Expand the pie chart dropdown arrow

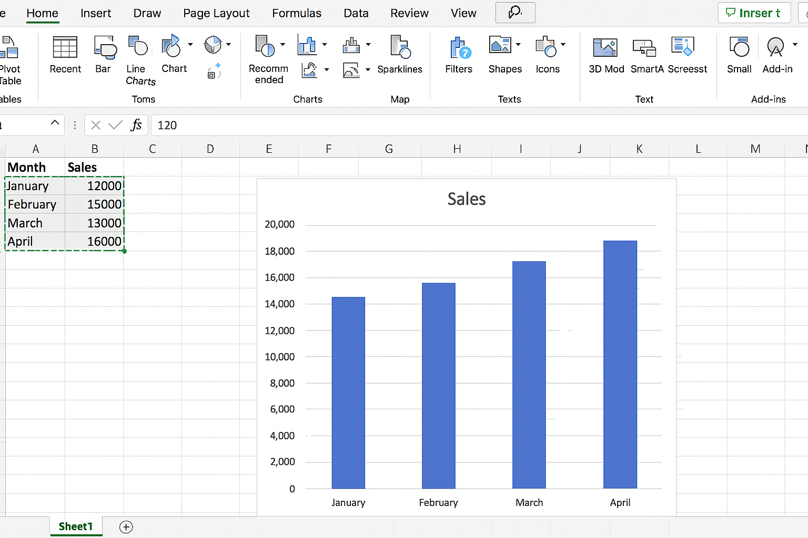tap(229, 45)
